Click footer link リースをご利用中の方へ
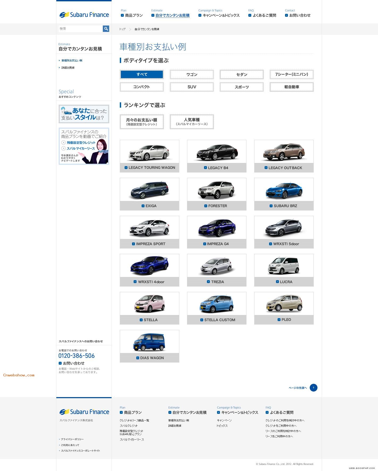Viewport: 378px width, 471px height. (x=279, y=436)
